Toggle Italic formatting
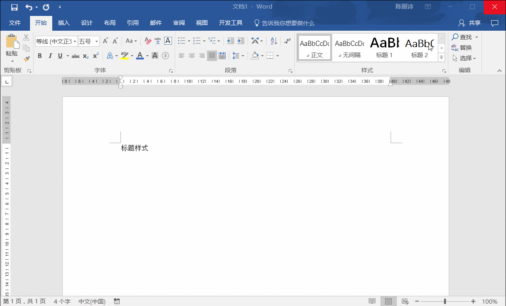 point(50,56)
